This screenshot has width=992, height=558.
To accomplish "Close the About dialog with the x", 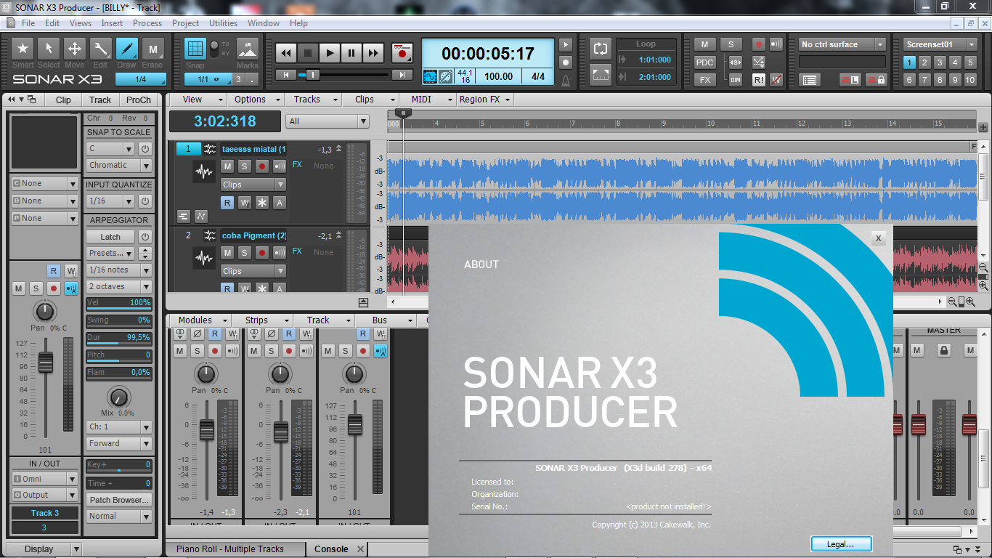I will coord(878,238).
